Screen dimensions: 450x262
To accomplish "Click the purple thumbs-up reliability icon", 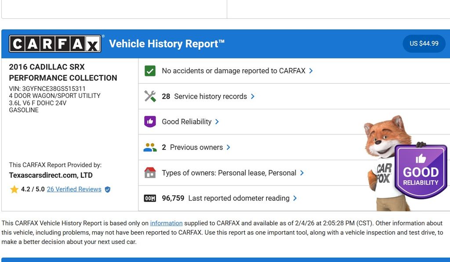I will click(x=150, y=122).
